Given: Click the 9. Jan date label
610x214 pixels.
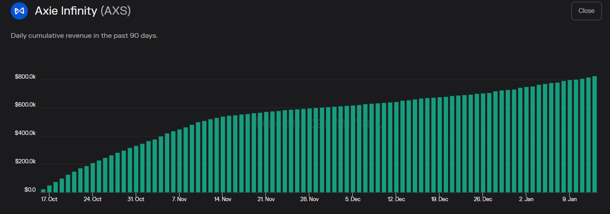Looking at the screenshot, I should click(x=570, y=199).
